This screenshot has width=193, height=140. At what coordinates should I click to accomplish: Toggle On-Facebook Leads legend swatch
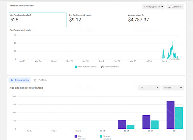click(76, 67)
